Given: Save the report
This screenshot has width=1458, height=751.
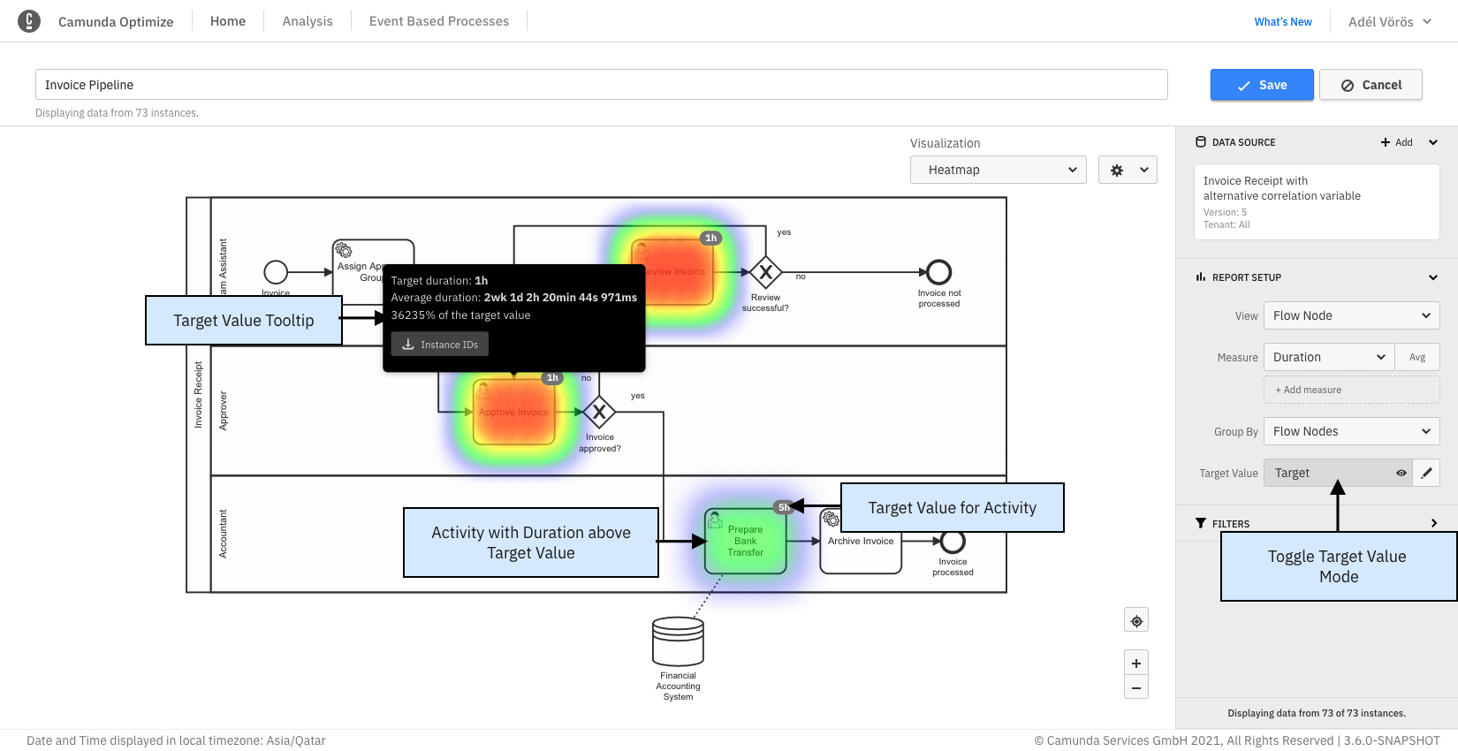Looking at the screenshot, I should click(x=1261, y=85).
